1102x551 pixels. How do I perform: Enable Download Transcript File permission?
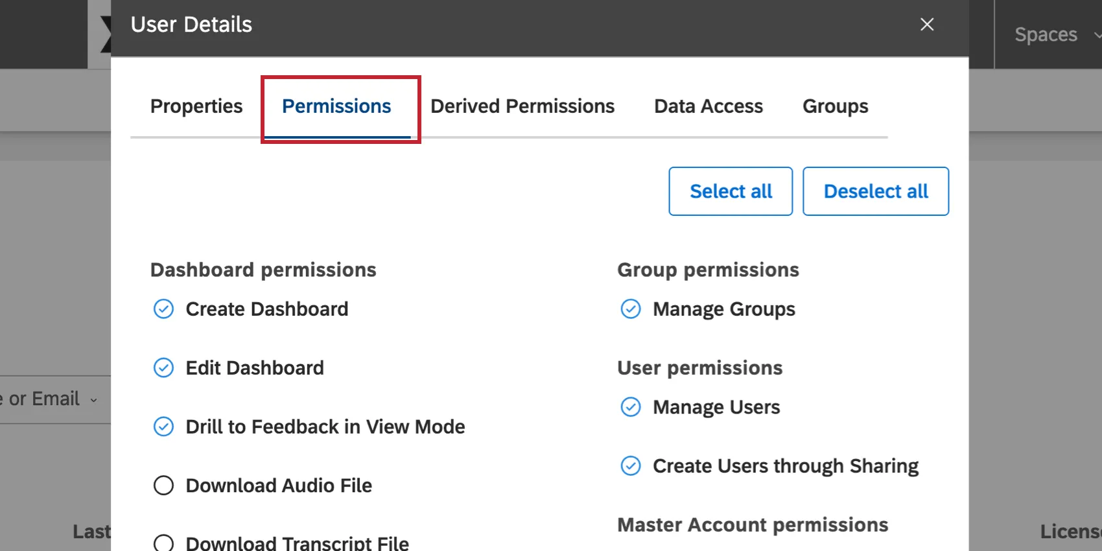pyautogui.click(x=163, y=543)
